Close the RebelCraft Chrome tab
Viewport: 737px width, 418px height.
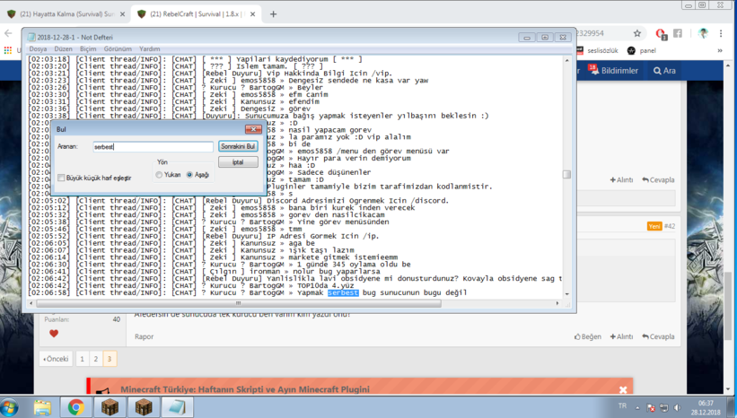pos(252,14)
